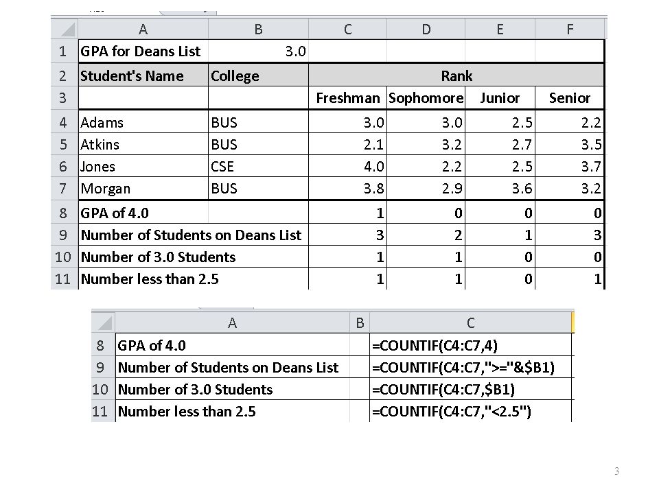Screen dimensions: 659x494
Task: Select column F header
Action: tap(570, 30)
